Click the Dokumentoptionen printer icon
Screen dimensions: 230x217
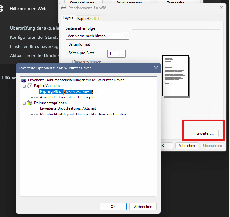(x=30, y=103)
